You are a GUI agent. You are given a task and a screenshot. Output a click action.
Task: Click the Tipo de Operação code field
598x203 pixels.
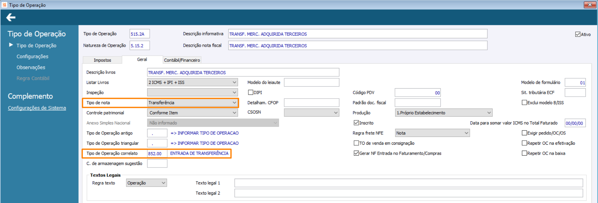pyautogui.click(x=139, y=34)
